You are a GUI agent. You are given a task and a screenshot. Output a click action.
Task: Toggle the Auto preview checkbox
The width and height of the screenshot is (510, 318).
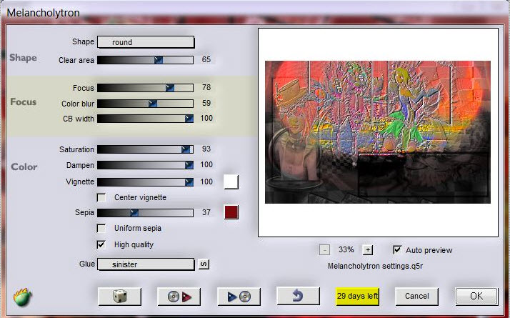click(397, 249)
